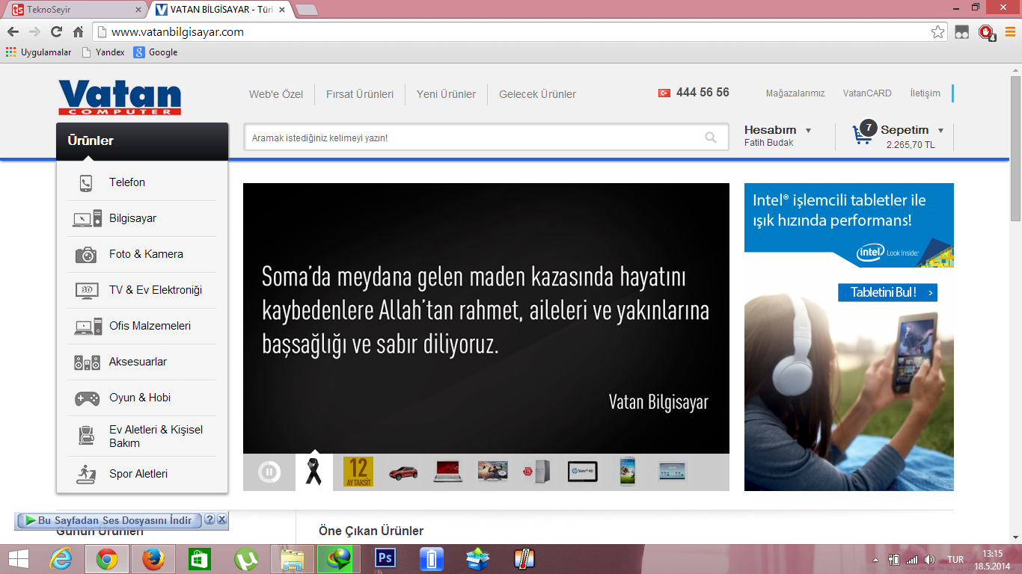The width and height of the screenshot is (1022, 574).
Task: Bookmark page with the star icon
Action: click(937, 32)
